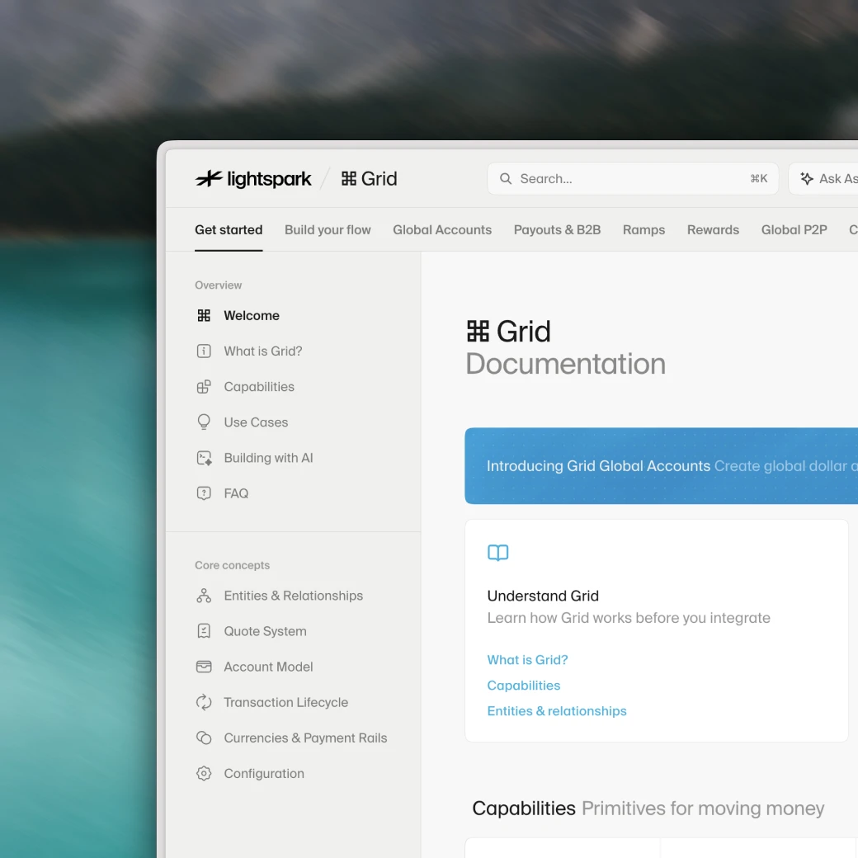Click 'Learn how Grid works before you integrate'
The width and height of the screenshot is (858, 858).
pyautogui.click(x=629, y=618)
